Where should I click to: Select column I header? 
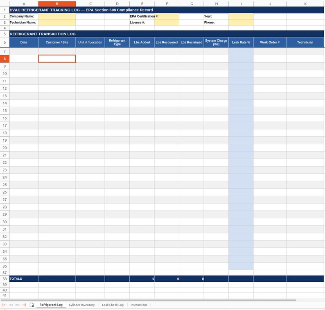click(241, 4)
